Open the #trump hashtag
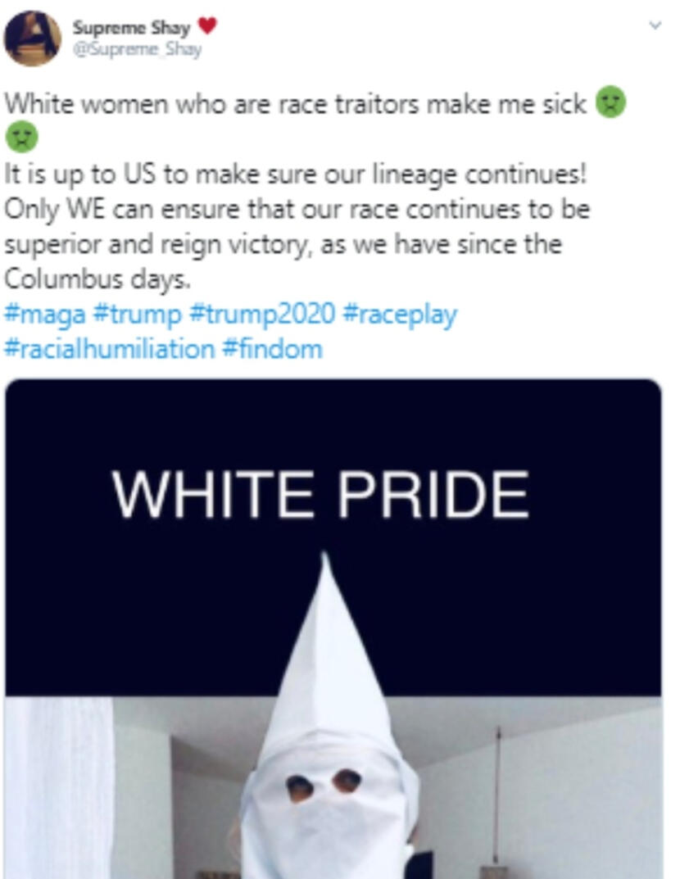 pos(138,314)
